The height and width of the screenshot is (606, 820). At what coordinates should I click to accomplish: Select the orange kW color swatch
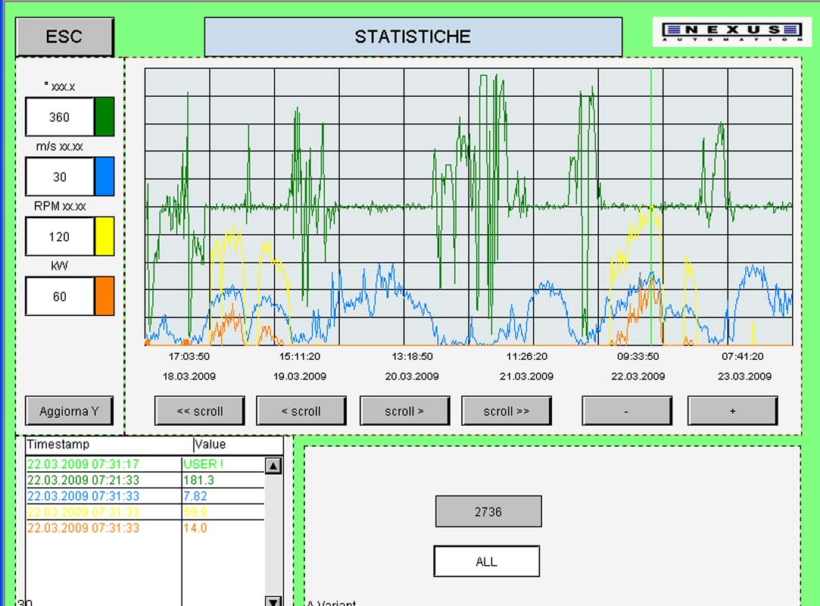pos(104,296)
